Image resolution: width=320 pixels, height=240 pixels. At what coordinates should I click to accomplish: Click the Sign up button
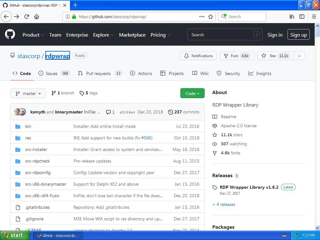[298, 34]
